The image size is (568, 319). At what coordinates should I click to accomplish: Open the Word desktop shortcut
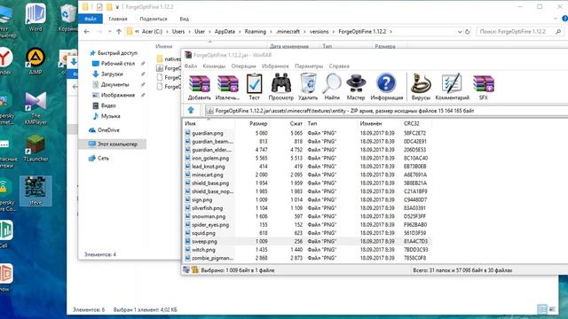tap(35, 17)
